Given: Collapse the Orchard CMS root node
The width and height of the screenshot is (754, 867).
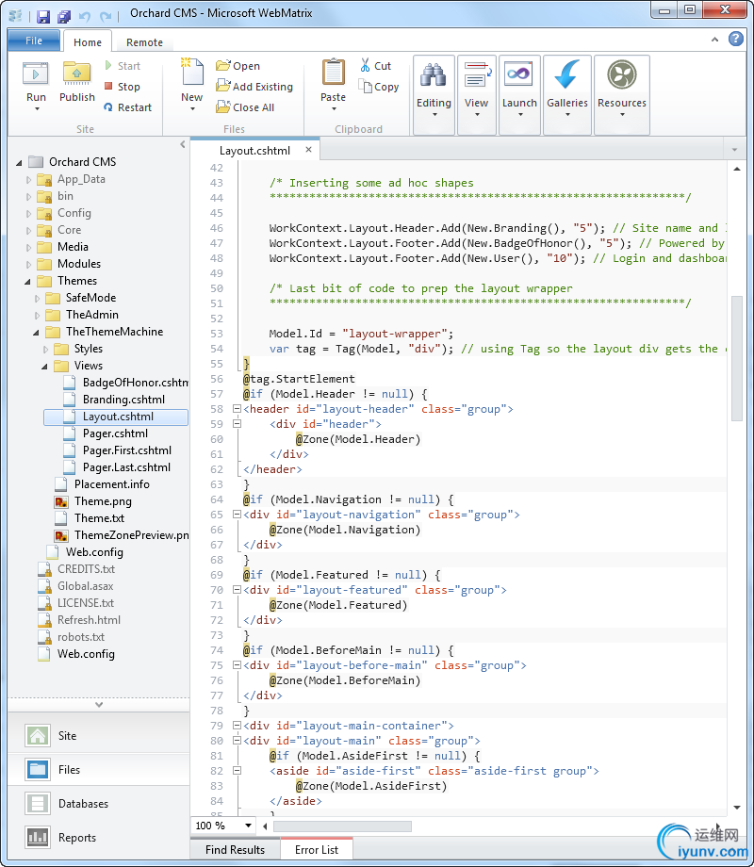Looking at the screenshot, I should pos(19,162).
